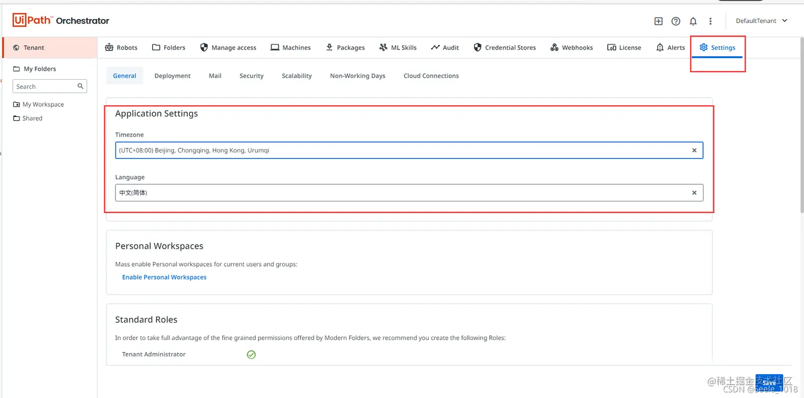Open the Credential Stores tab

(505, 47)
